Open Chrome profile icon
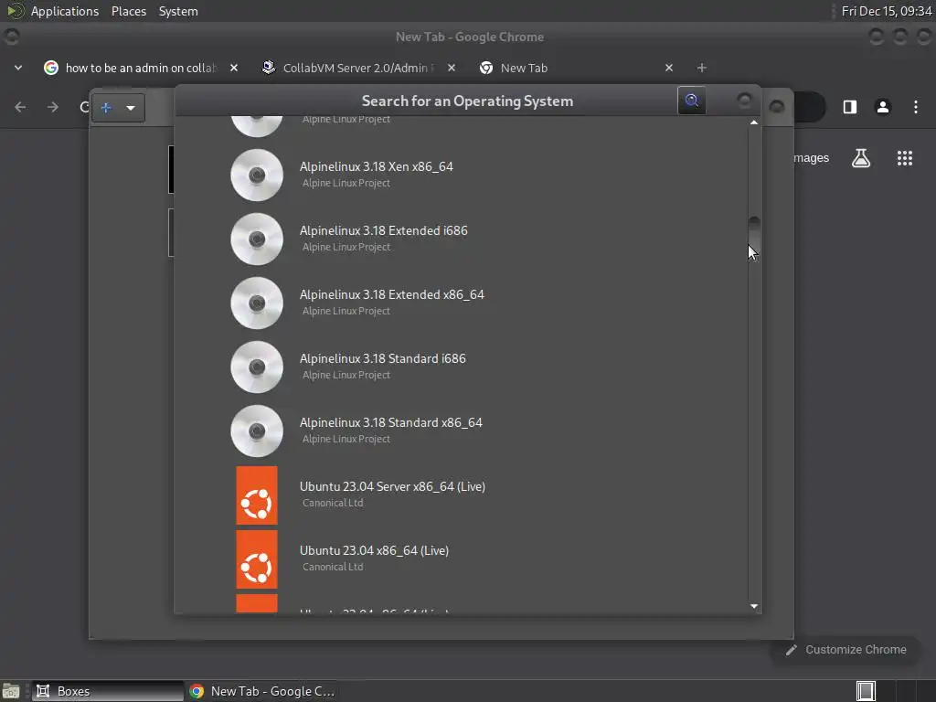 pos(882,107)
